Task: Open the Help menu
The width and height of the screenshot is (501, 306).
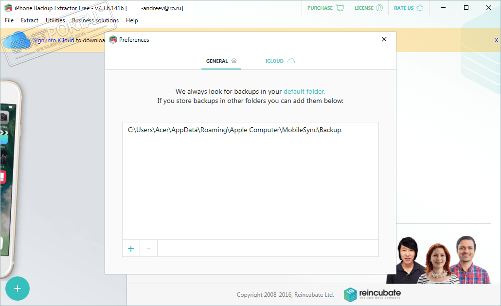Action: click(132, 20)
